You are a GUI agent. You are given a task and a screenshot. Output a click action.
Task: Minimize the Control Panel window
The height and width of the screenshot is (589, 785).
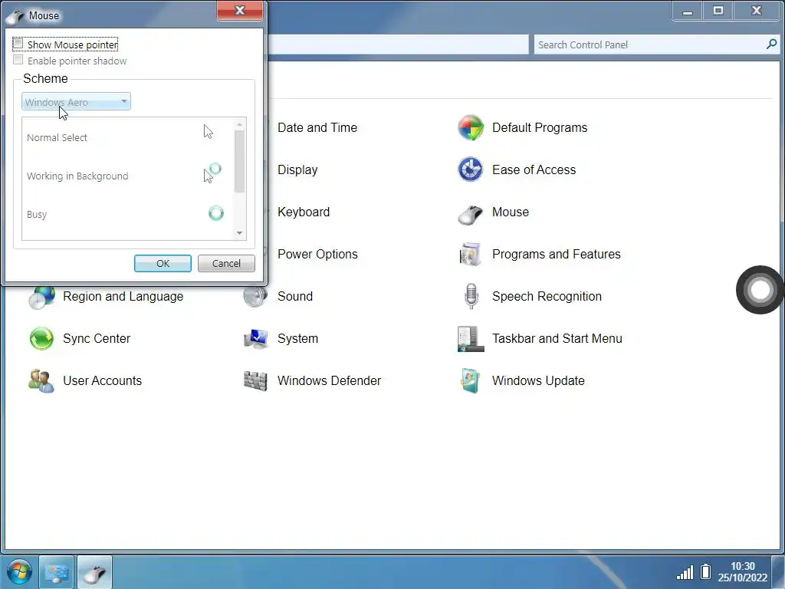688,11
